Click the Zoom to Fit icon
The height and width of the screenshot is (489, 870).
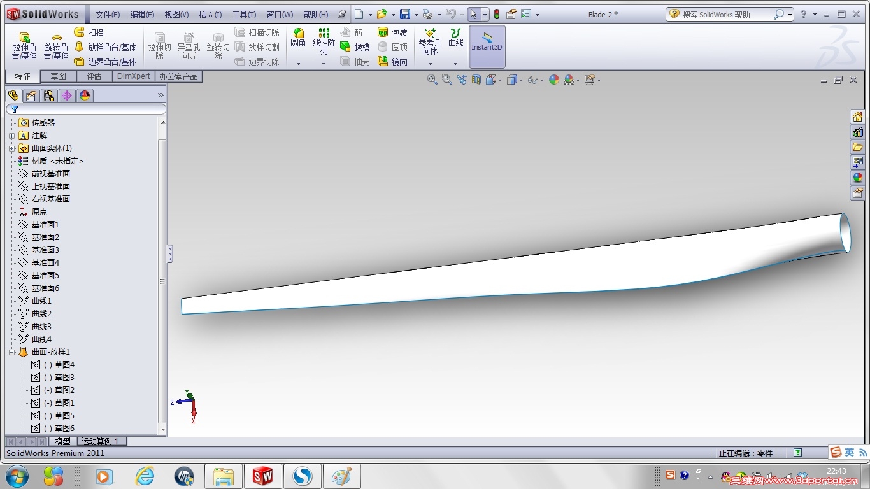432,80
